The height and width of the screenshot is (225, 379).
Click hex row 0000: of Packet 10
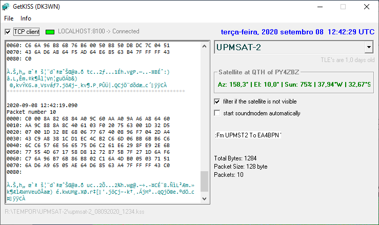point(88,119)
